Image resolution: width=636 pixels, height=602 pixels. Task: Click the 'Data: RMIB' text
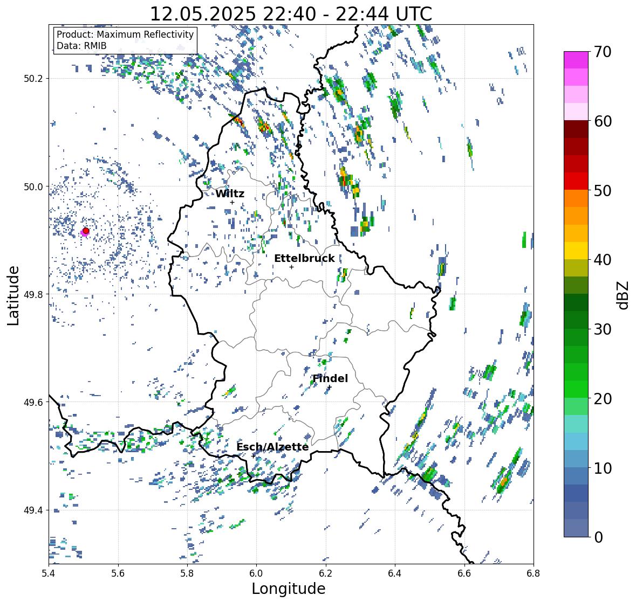[x=81, y=46]
